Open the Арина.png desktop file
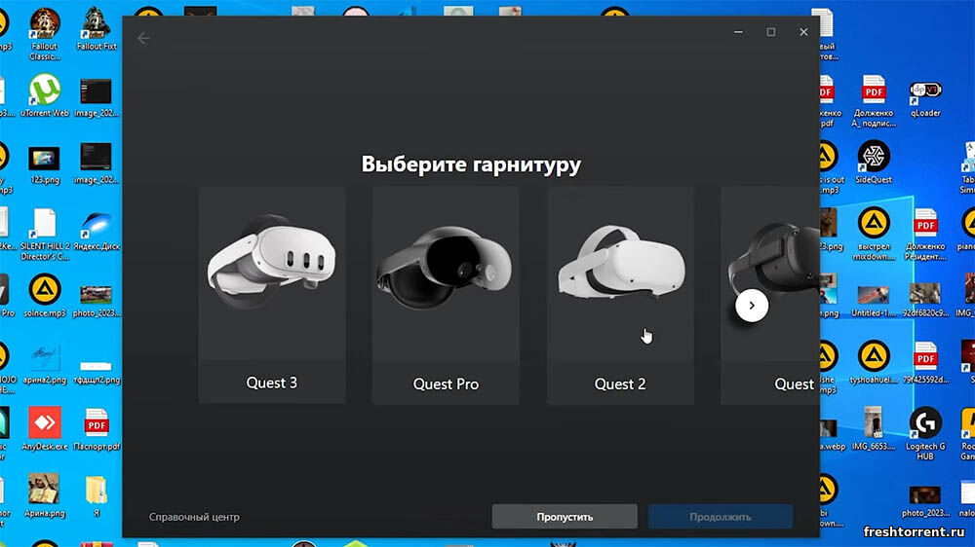 [45, 494]
